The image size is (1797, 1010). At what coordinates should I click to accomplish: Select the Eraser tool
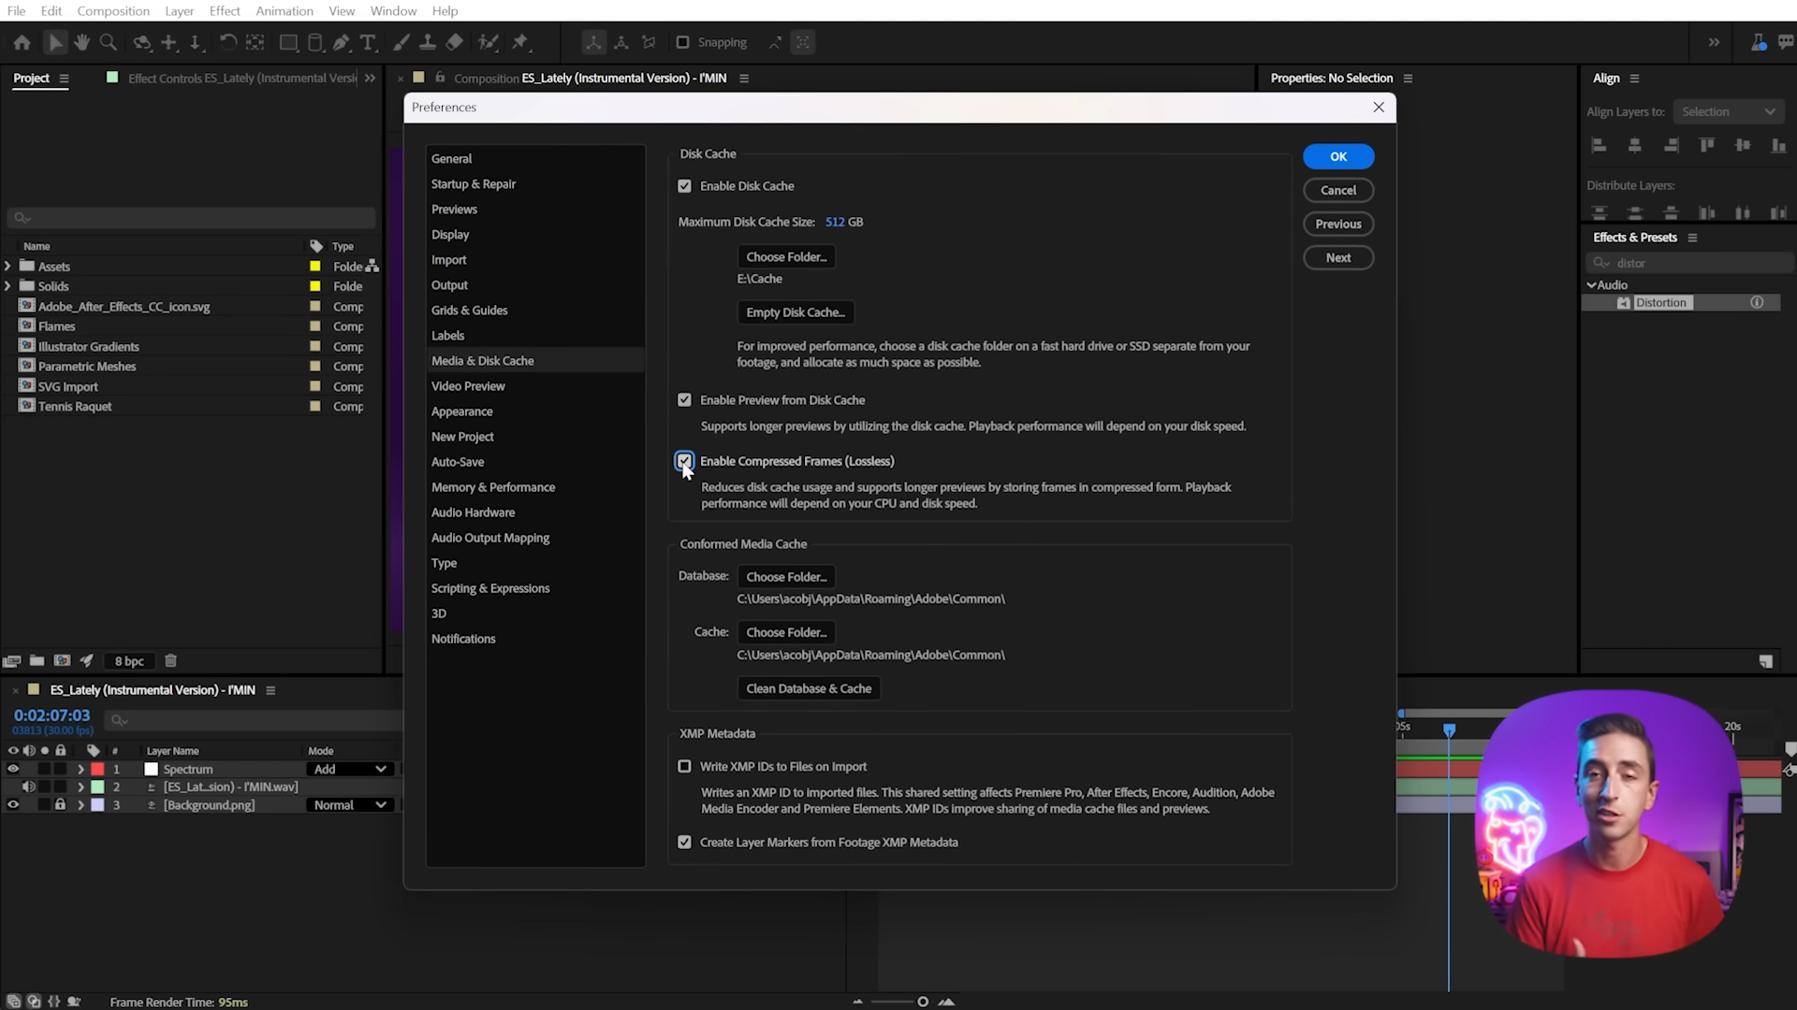click(455, 42)
